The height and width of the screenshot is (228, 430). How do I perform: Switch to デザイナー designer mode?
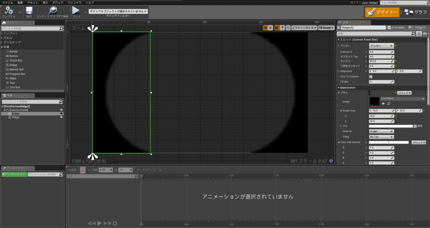point(382,12)
